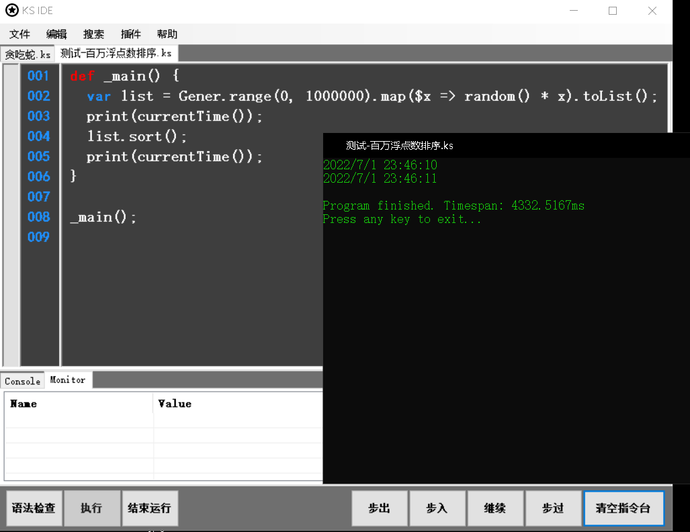Open the Monitor tab
690x532 pixels.
[67, 380]
